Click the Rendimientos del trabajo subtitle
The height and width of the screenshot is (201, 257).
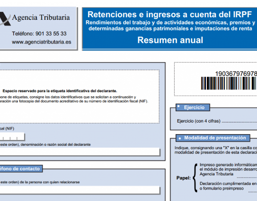[170, 25]
